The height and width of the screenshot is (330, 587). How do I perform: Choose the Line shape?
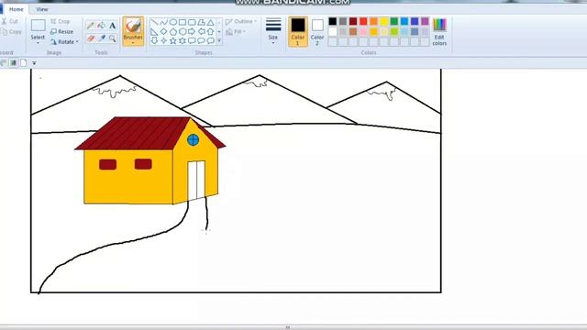click(x=154, y=22)
